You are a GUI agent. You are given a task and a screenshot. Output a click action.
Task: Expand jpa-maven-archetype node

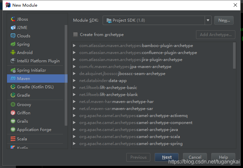point(74,66)
